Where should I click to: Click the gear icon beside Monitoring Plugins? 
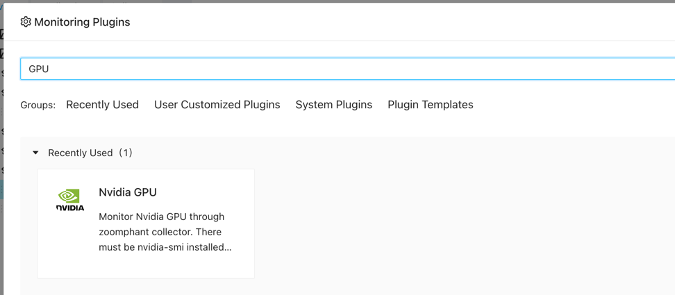tap(26, 22)
